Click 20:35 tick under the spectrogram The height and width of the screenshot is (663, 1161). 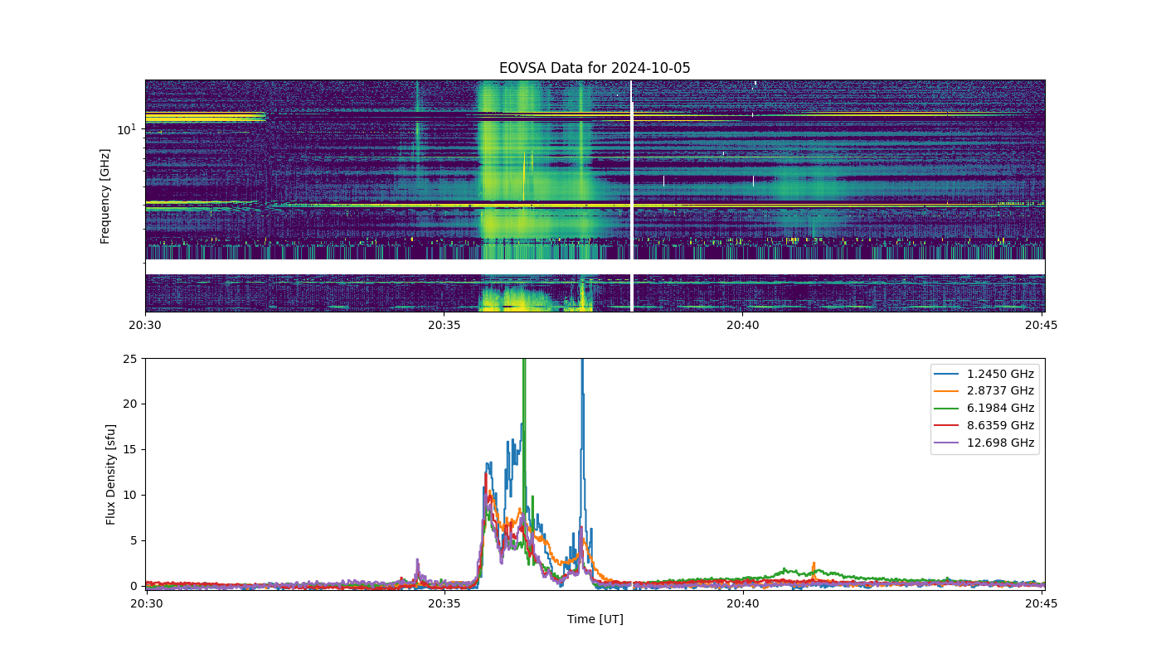click(x=444, y=326)
